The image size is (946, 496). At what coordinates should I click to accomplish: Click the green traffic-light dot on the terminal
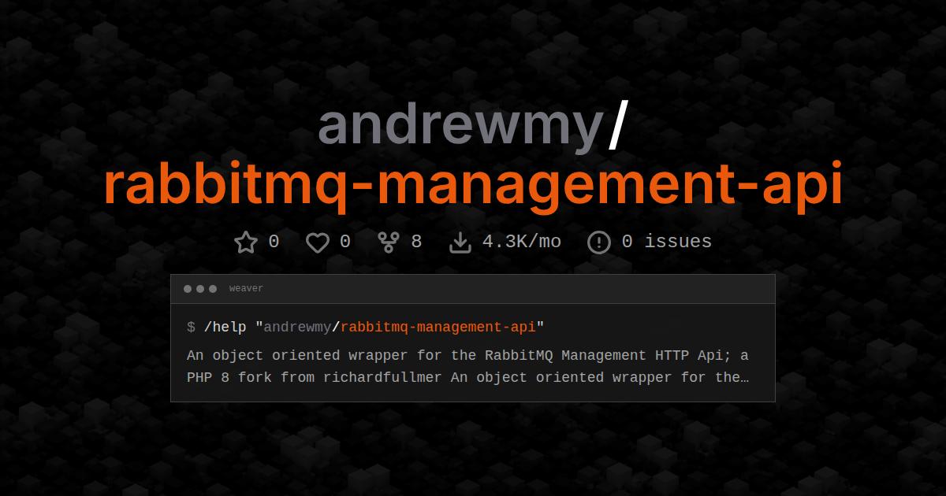[x=213, y=288]
